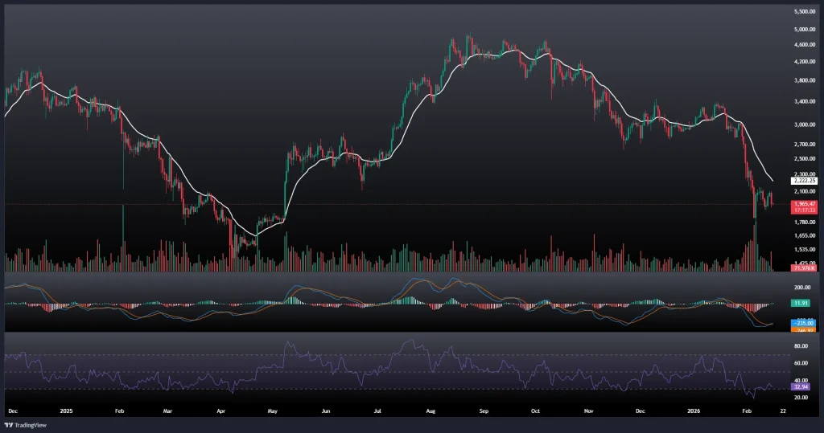Image resolution: width=824 pixels, height=433 pixels.
Task: Select the May label on the time axis
Action: click(273, 410)
